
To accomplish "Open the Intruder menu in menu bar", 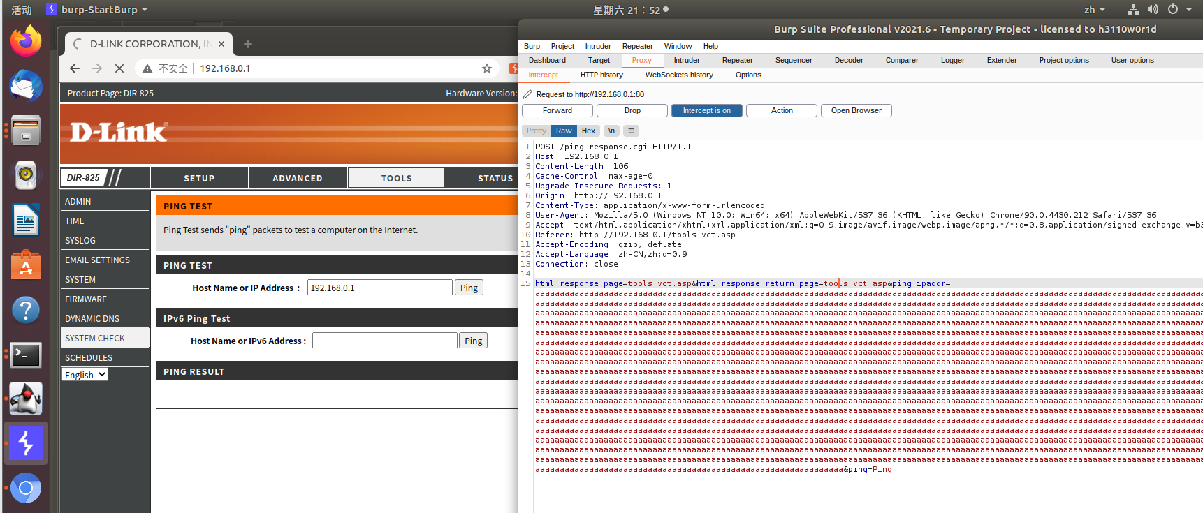I will pyautogui.click(x=598, y=46).
